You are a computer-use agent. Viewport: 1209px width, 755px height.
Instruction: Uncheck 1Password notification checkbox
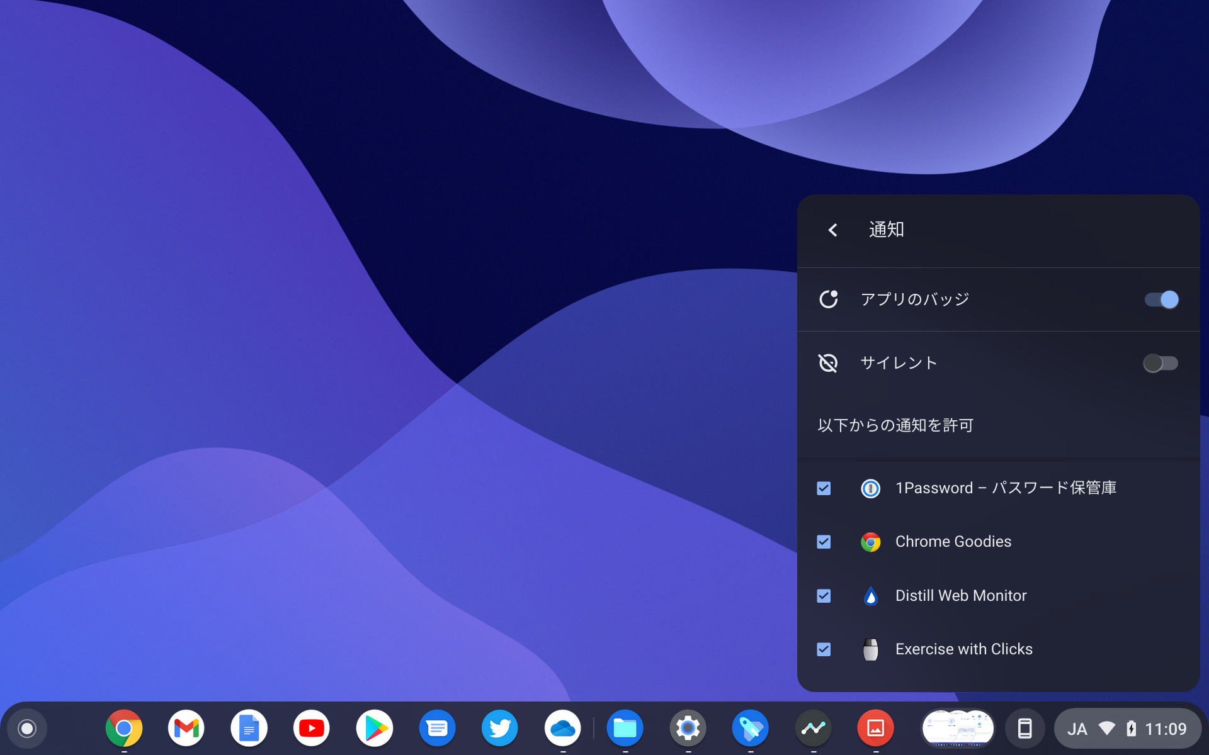point(824,488)
